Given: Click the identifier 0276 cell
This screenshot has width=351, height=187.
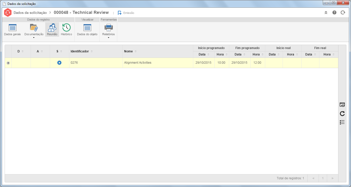Looking at the screenshot, I should [x=96, y=63].
